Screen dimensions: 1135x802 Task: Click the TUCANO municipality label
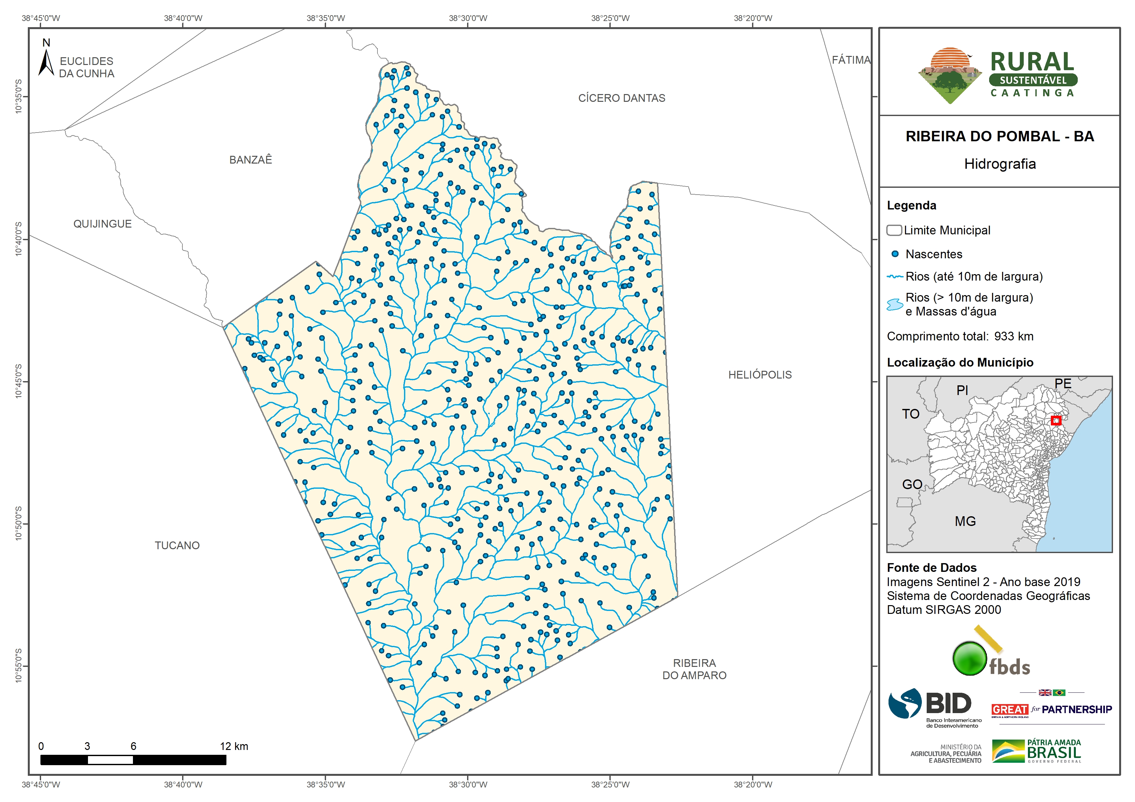coord(177,546)
